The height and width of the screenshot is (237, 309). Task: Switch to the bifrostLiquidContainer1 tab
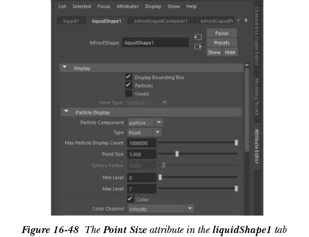pos(160,21)
